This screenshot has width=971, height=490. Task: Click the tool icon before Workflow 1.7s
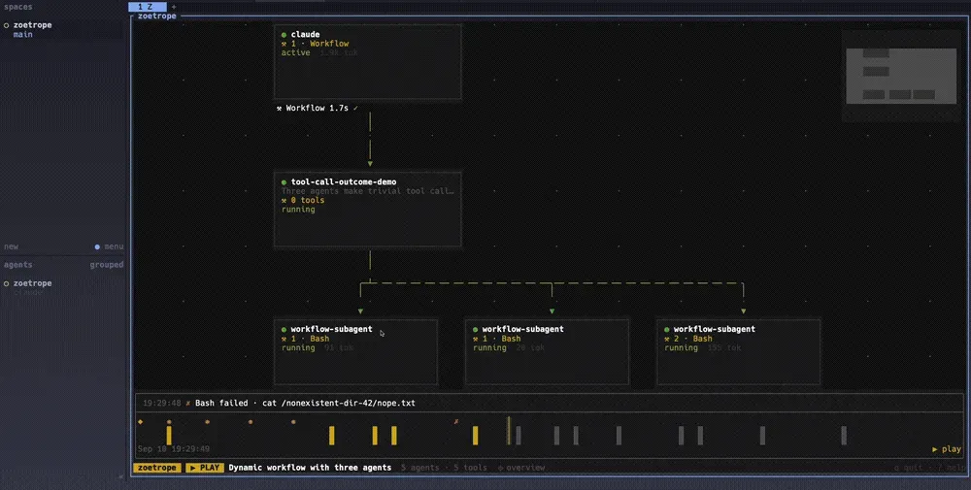280,108
